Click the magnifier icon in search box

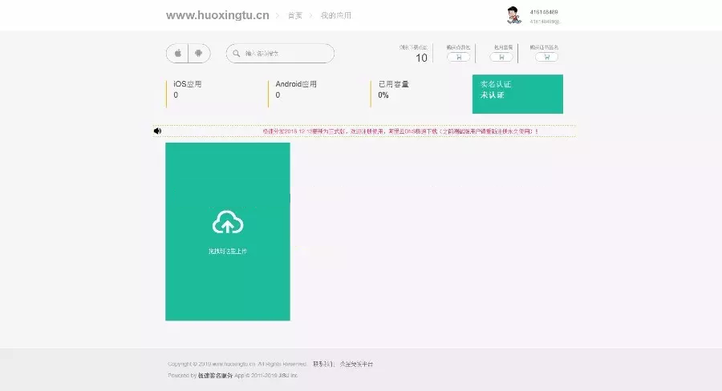(x=236, y=54)
